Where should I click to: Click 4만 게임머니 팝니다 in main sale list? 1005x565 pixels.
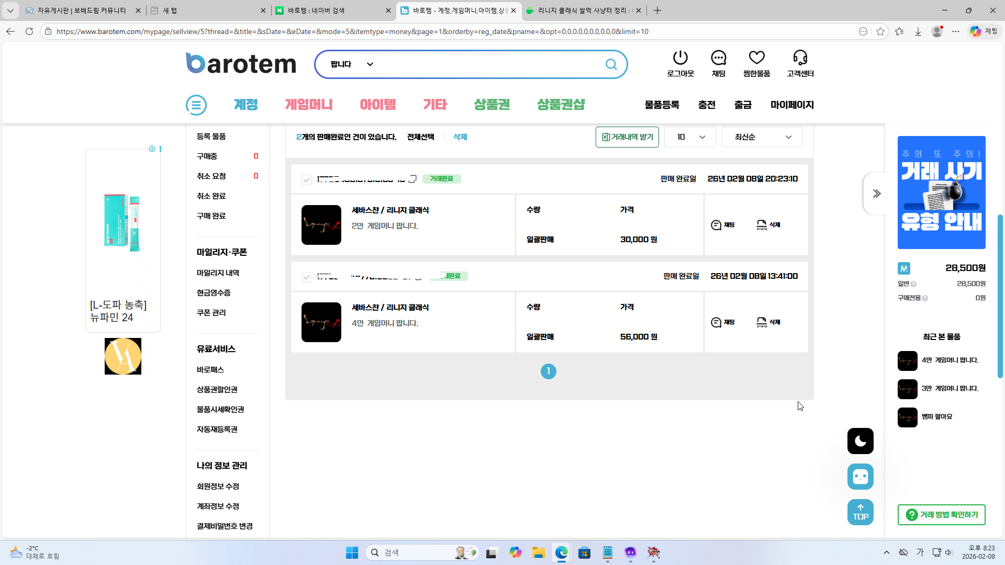click(x=385, y=323)
